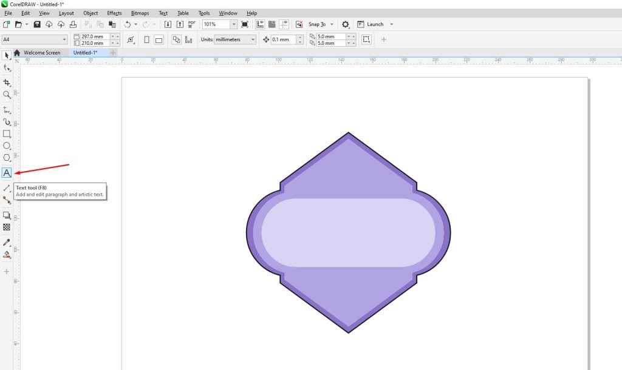Activate the Crop tool
Viewport: 622px width, 370px height.
(x=7, y=82)
